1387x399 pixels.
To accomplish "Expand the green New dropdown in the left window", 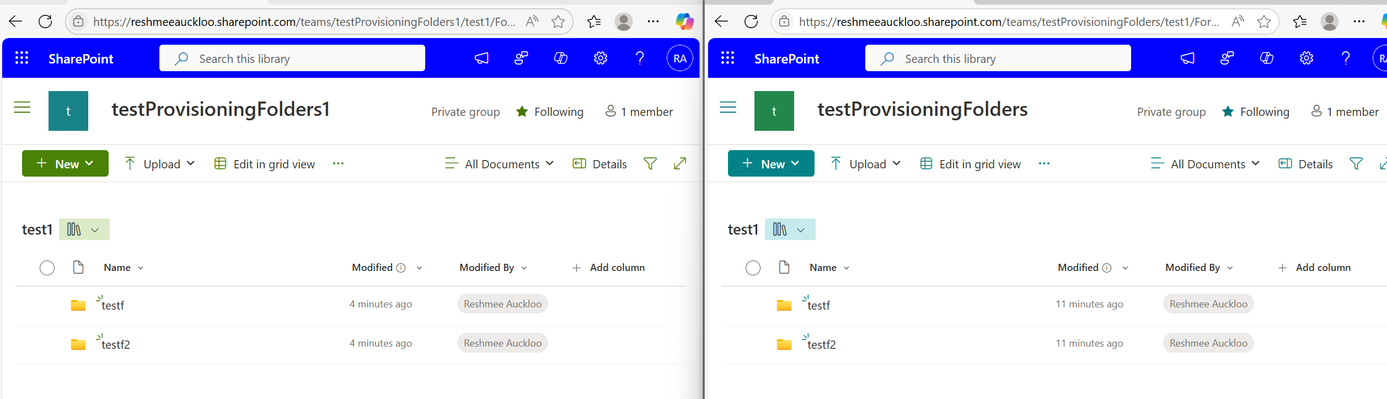I will pos(65,163).
